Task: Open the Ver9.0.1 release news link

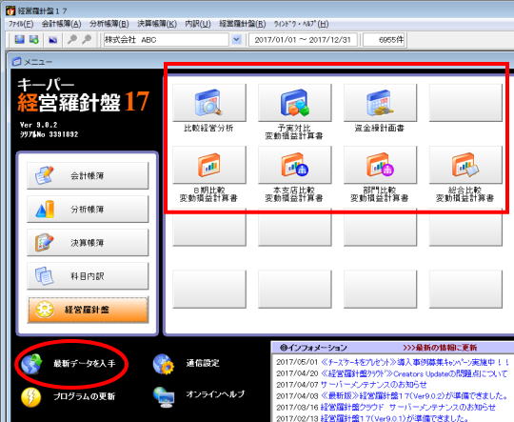Action: pyautogui.click(x=395, y=418)
